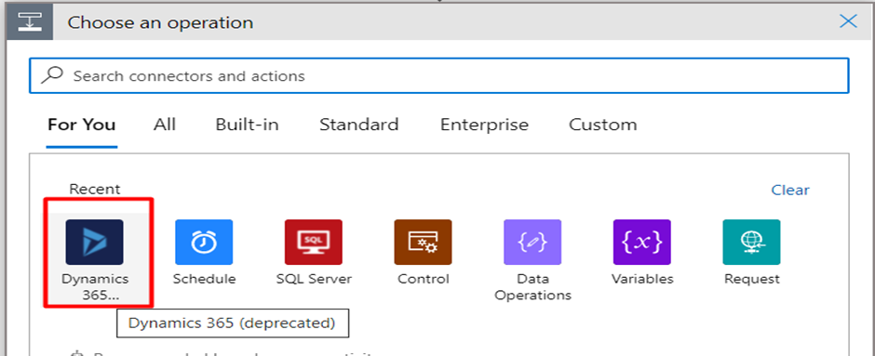
Task: Pick the purple Variables connector icon
Action: tap(641, 242)
